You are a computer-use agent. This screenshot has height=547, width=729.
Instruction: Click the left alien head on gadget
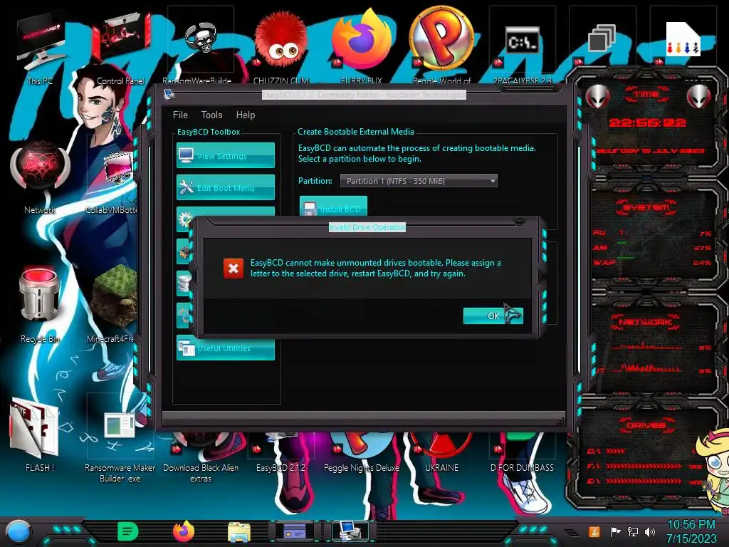(597, 98)
